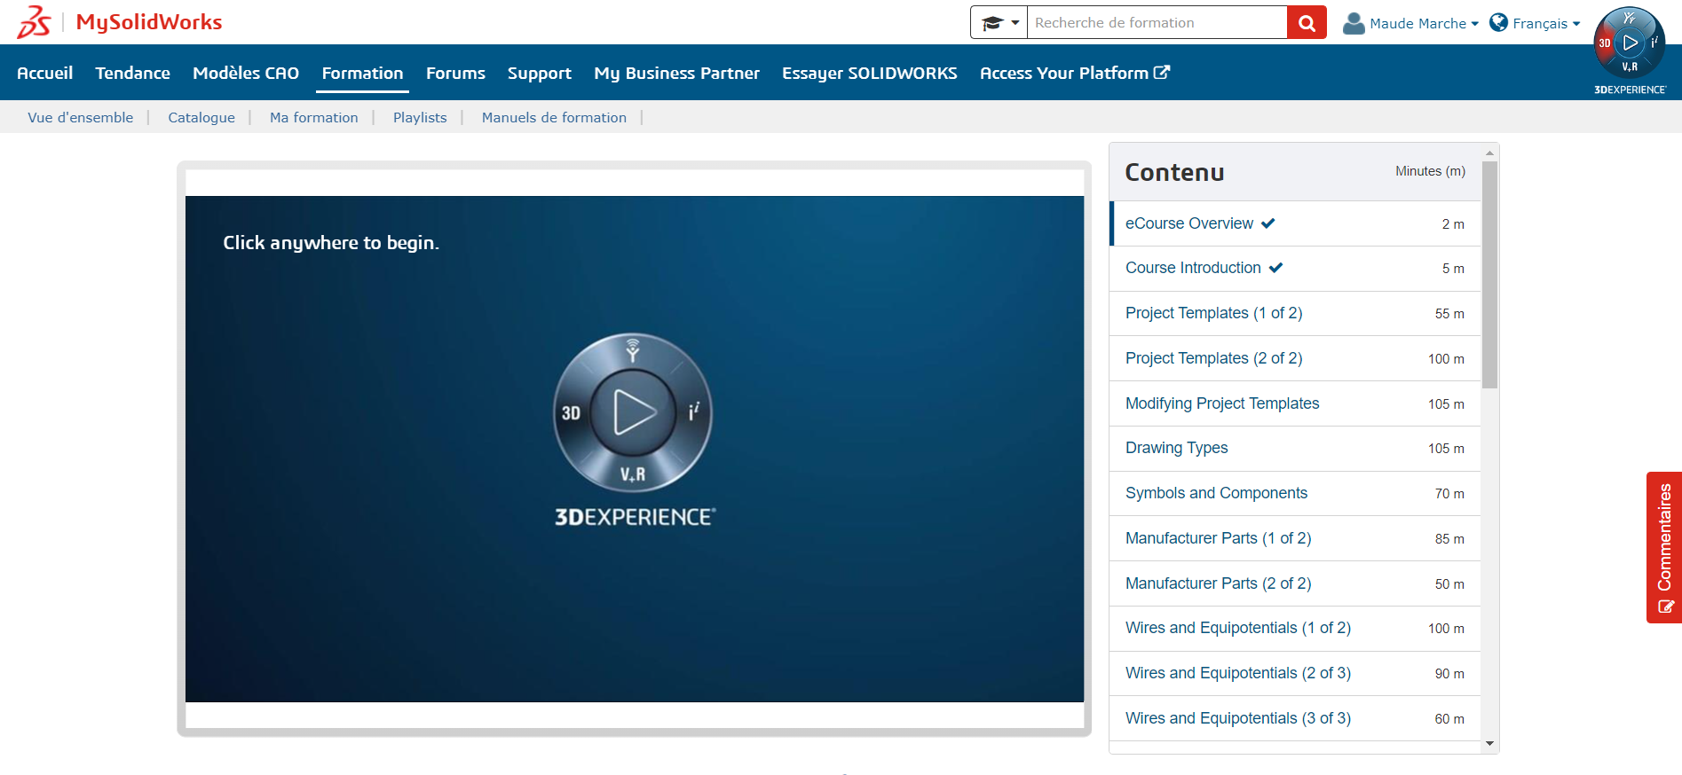The width and height of the screenshot is (1682, 775).
Task: Click the content list scroll down arrow
Action: (1489, 744)
